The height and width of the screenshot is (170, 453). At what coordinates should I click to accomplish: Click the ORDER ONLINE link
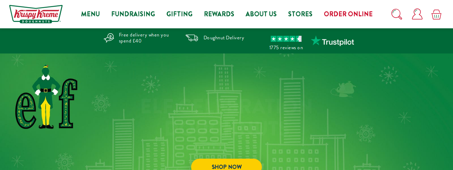click(x=348, y=14)
